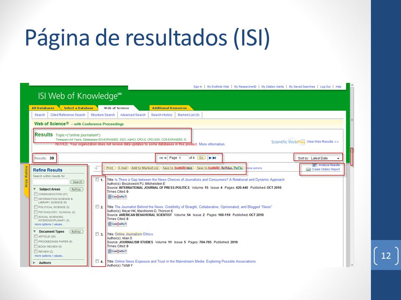Go to first results page icon
The height and width of the screenshot is (300, 401).
[161, 158]
